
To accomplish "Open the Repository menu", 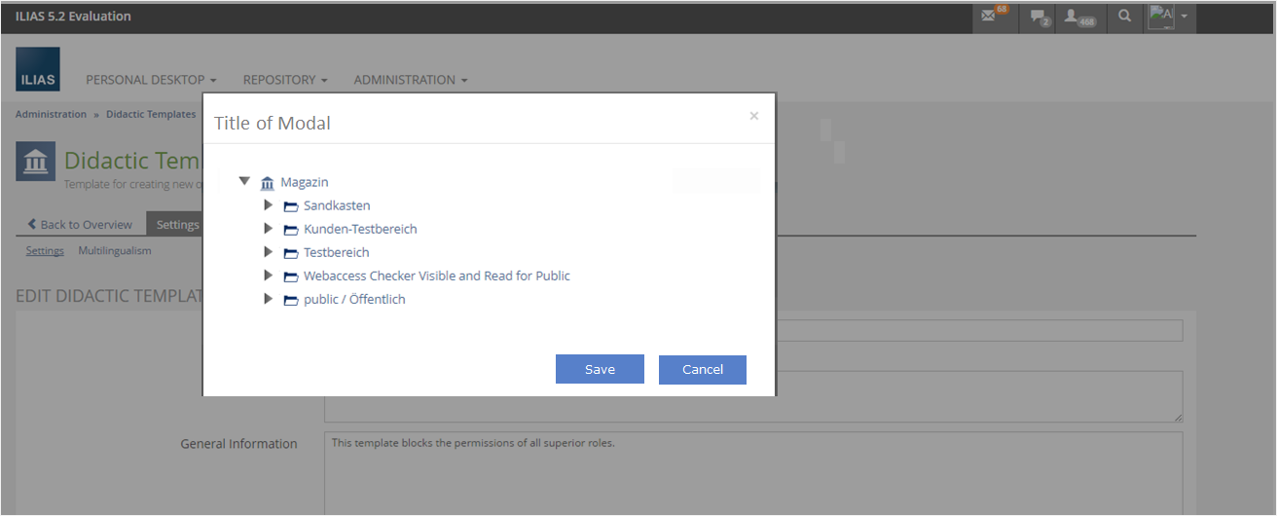I will point(284,80).
